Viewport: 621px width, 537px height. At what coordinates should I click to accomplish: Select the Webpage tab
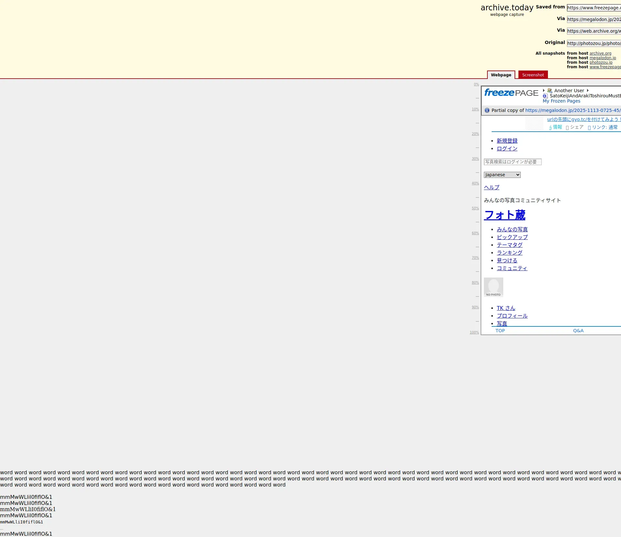click(x=501, y=75)
